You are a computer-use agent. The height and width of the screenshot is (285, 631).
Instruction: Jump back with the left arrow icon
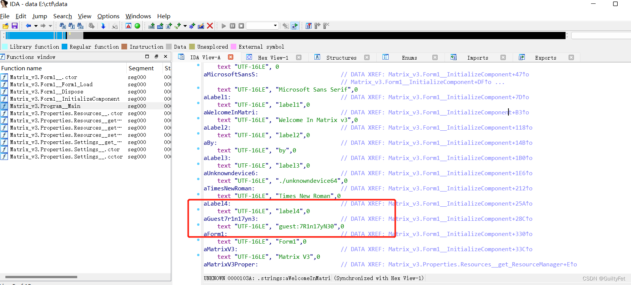coord(28,26)
